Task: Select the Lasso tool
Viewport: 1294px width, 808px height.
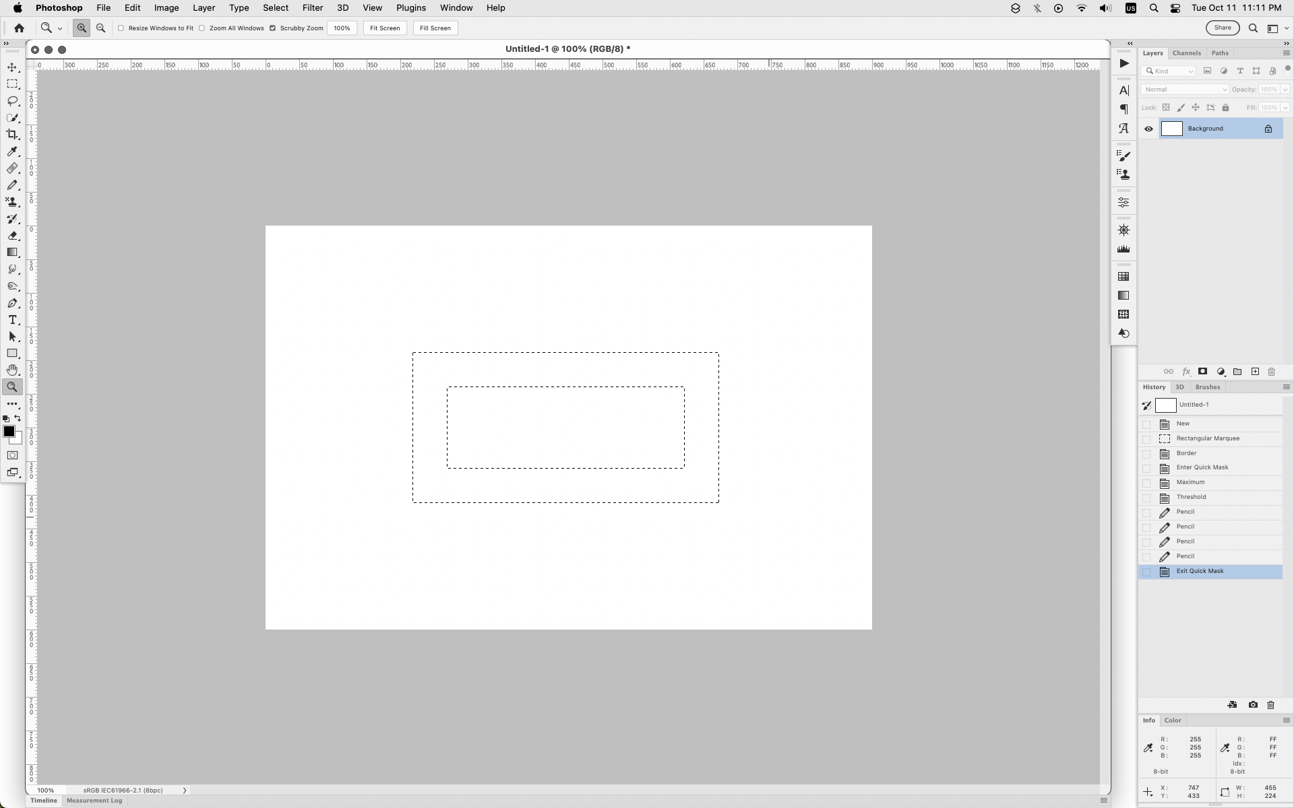Action: 13,101
